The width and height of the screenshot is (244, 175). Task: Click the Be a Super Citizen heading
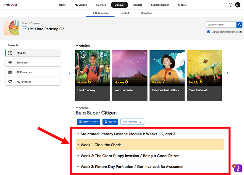coord(96,113)
